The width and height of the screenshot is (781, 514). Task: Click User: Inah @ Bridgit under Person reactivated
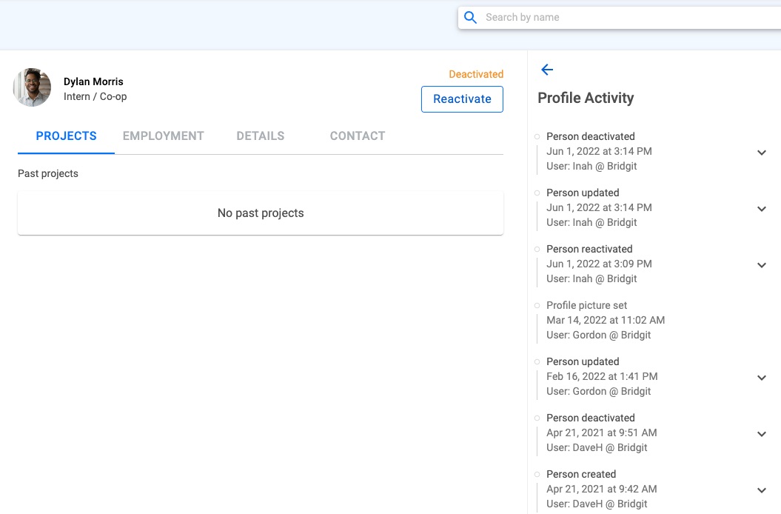coord(591,279)
